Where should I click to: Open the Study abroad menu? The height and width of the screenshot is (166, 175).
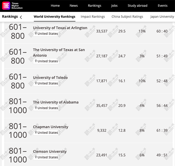[138, 6]
